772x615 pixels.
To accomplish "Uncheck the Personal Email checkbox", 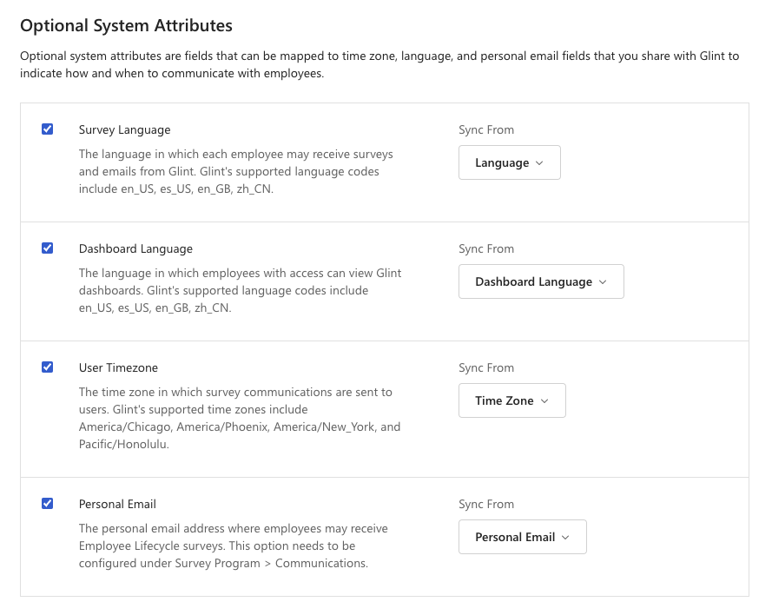I will [48, 503].
